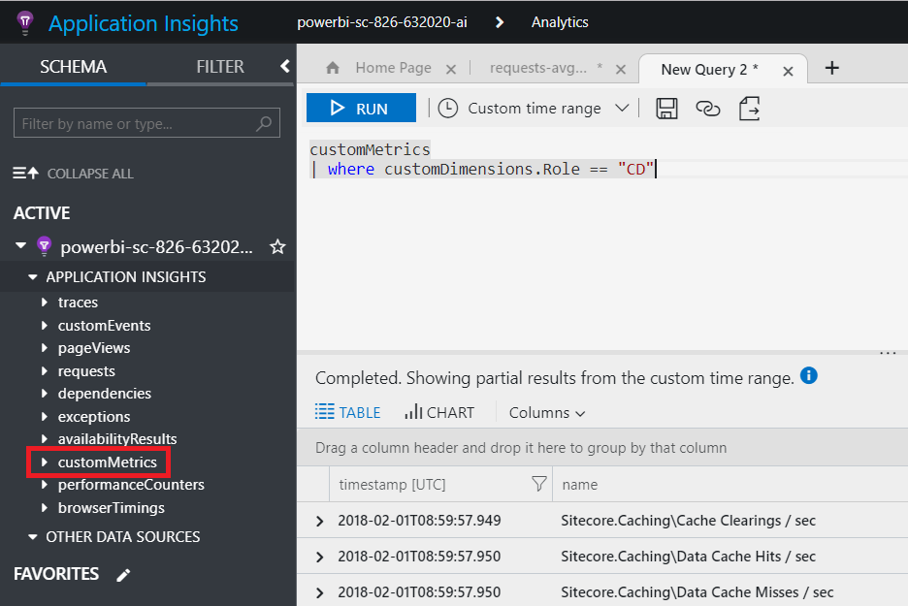Expand the pageViews table

click(x=45, y=348)
